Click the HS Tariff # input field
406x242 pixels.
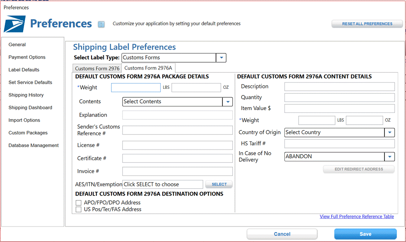pos(339,143)
